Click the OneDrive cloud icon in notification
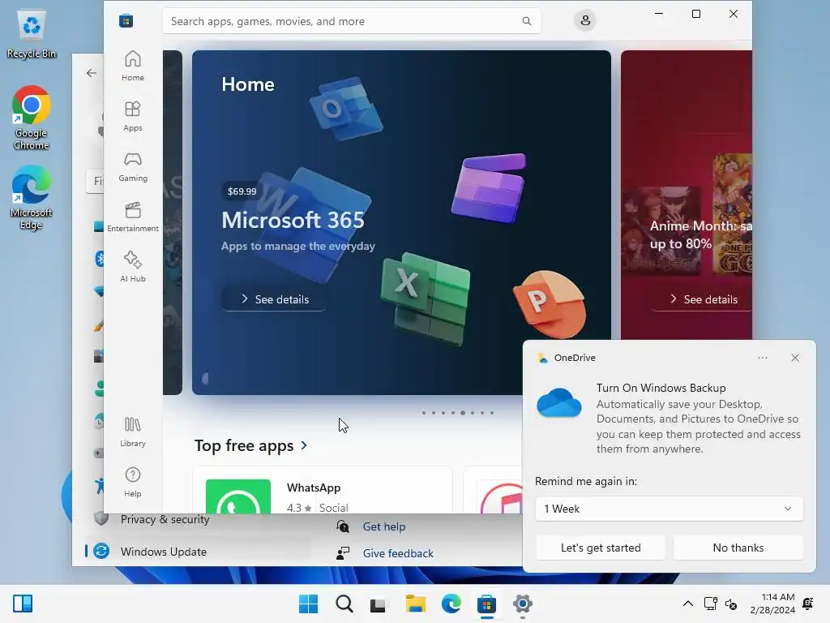Image resolution: width=830 pixels, height=623 pixels. [x=559, y=403]
